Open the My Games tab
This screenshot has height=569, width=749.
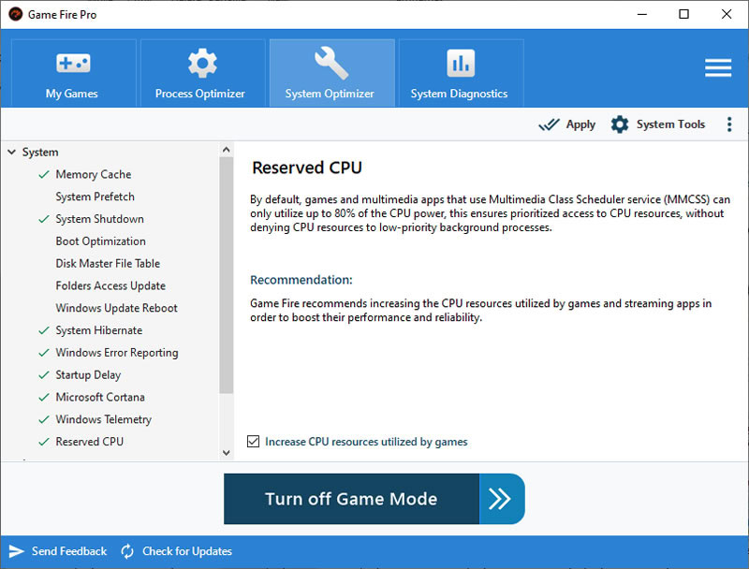point(74,73)
